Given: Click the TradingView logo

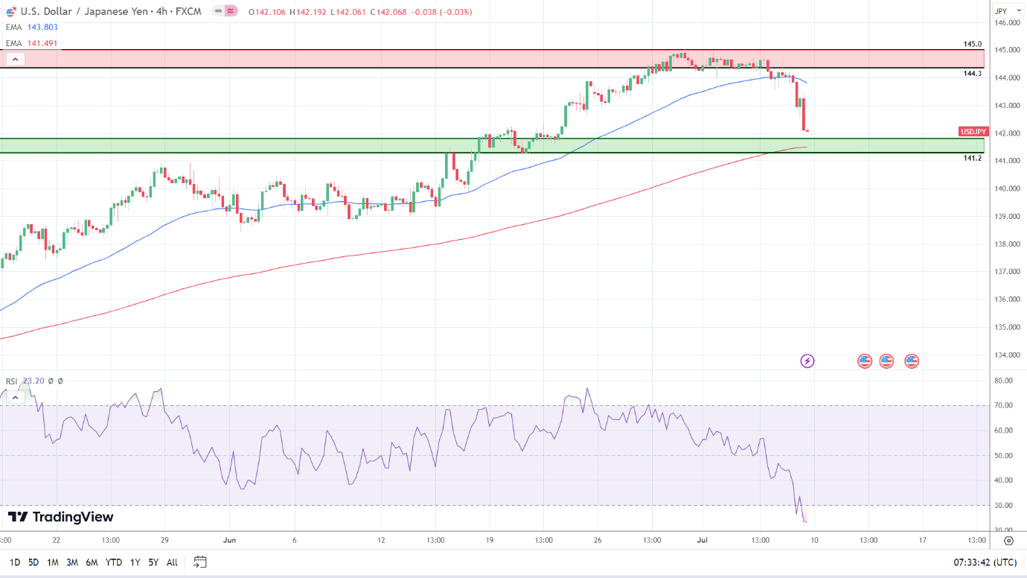Looking at the screenshot, I should [x=61, y=517].
